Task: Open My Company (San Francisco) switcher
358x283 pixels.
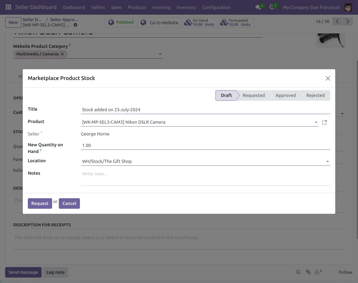Action: coord(311,7)
